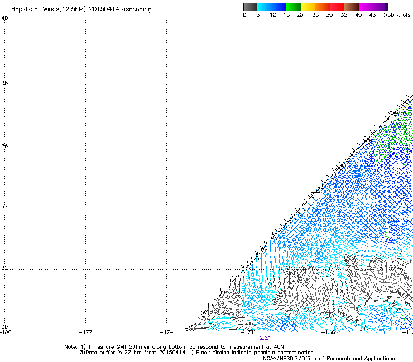Click the purple '2:21' time label
Viewport: 413px width, 362px height.
click(x=265, y=338)
